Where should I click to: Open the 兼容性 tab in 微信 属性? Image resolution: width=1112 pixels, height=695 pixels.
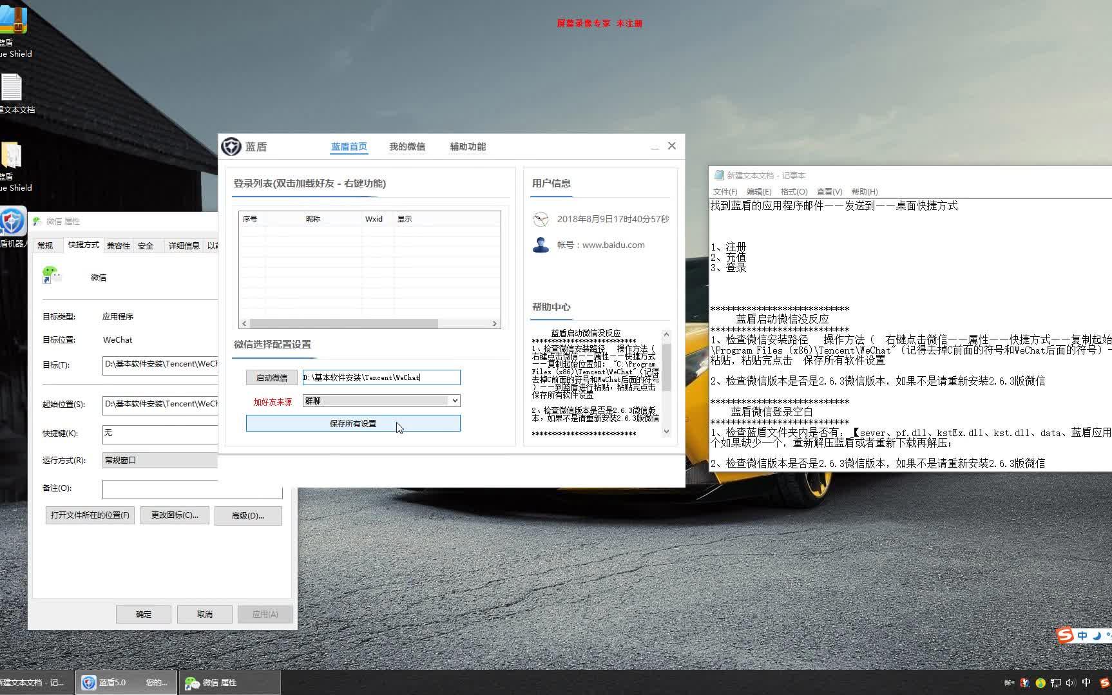tap(119, 245)
